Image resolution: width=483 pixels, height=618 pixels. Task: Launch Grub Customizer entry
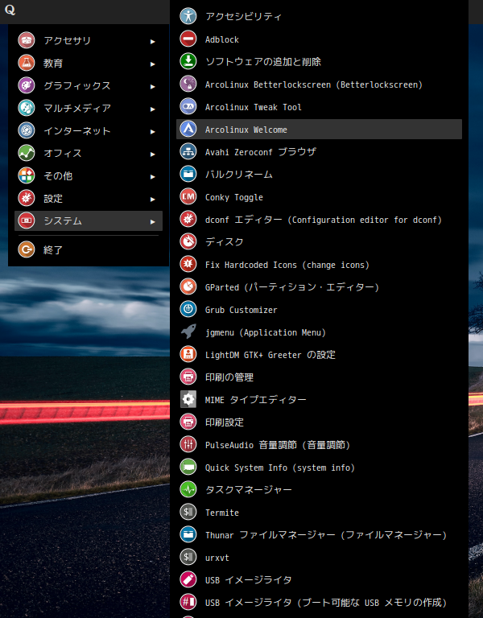[x=319, y=309]
